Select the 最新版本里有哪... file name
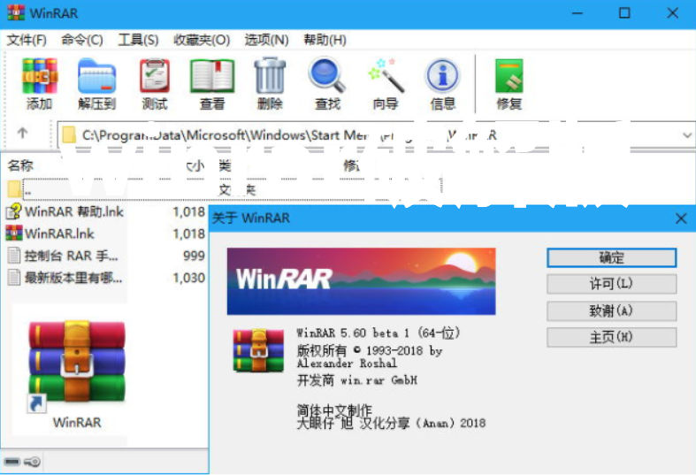 [x=73, y=278]
